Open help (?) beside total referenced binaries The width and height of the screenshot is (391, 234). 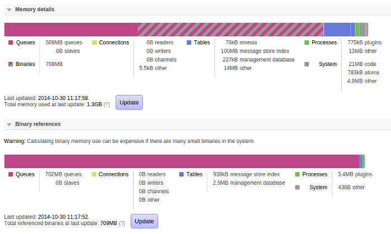(x=122, y=223)
